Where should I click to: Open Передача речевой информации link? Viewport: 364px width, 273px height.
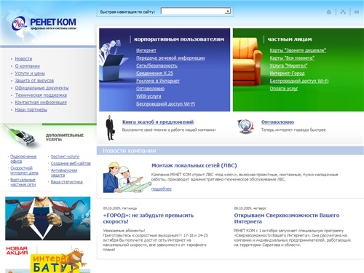click(x=170, y=58)
